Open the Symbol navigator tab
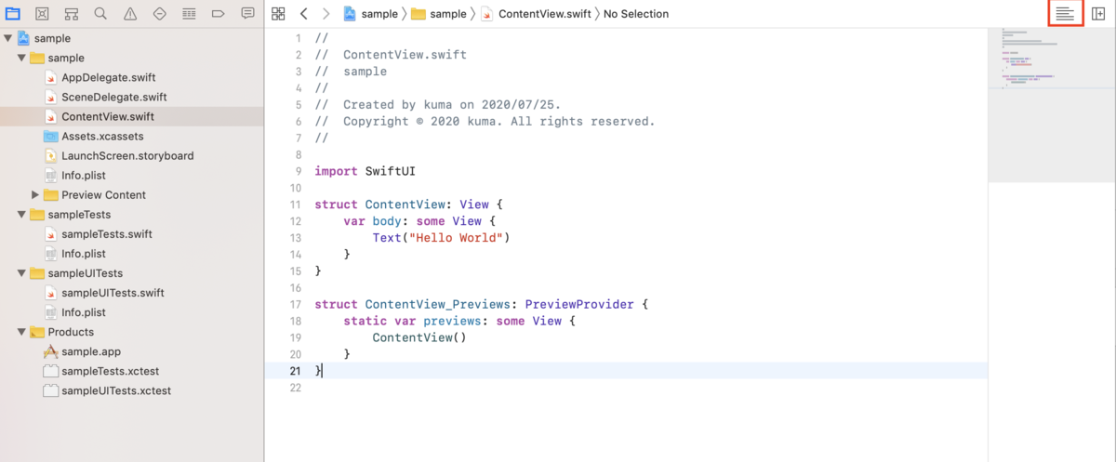 point(72,14)
